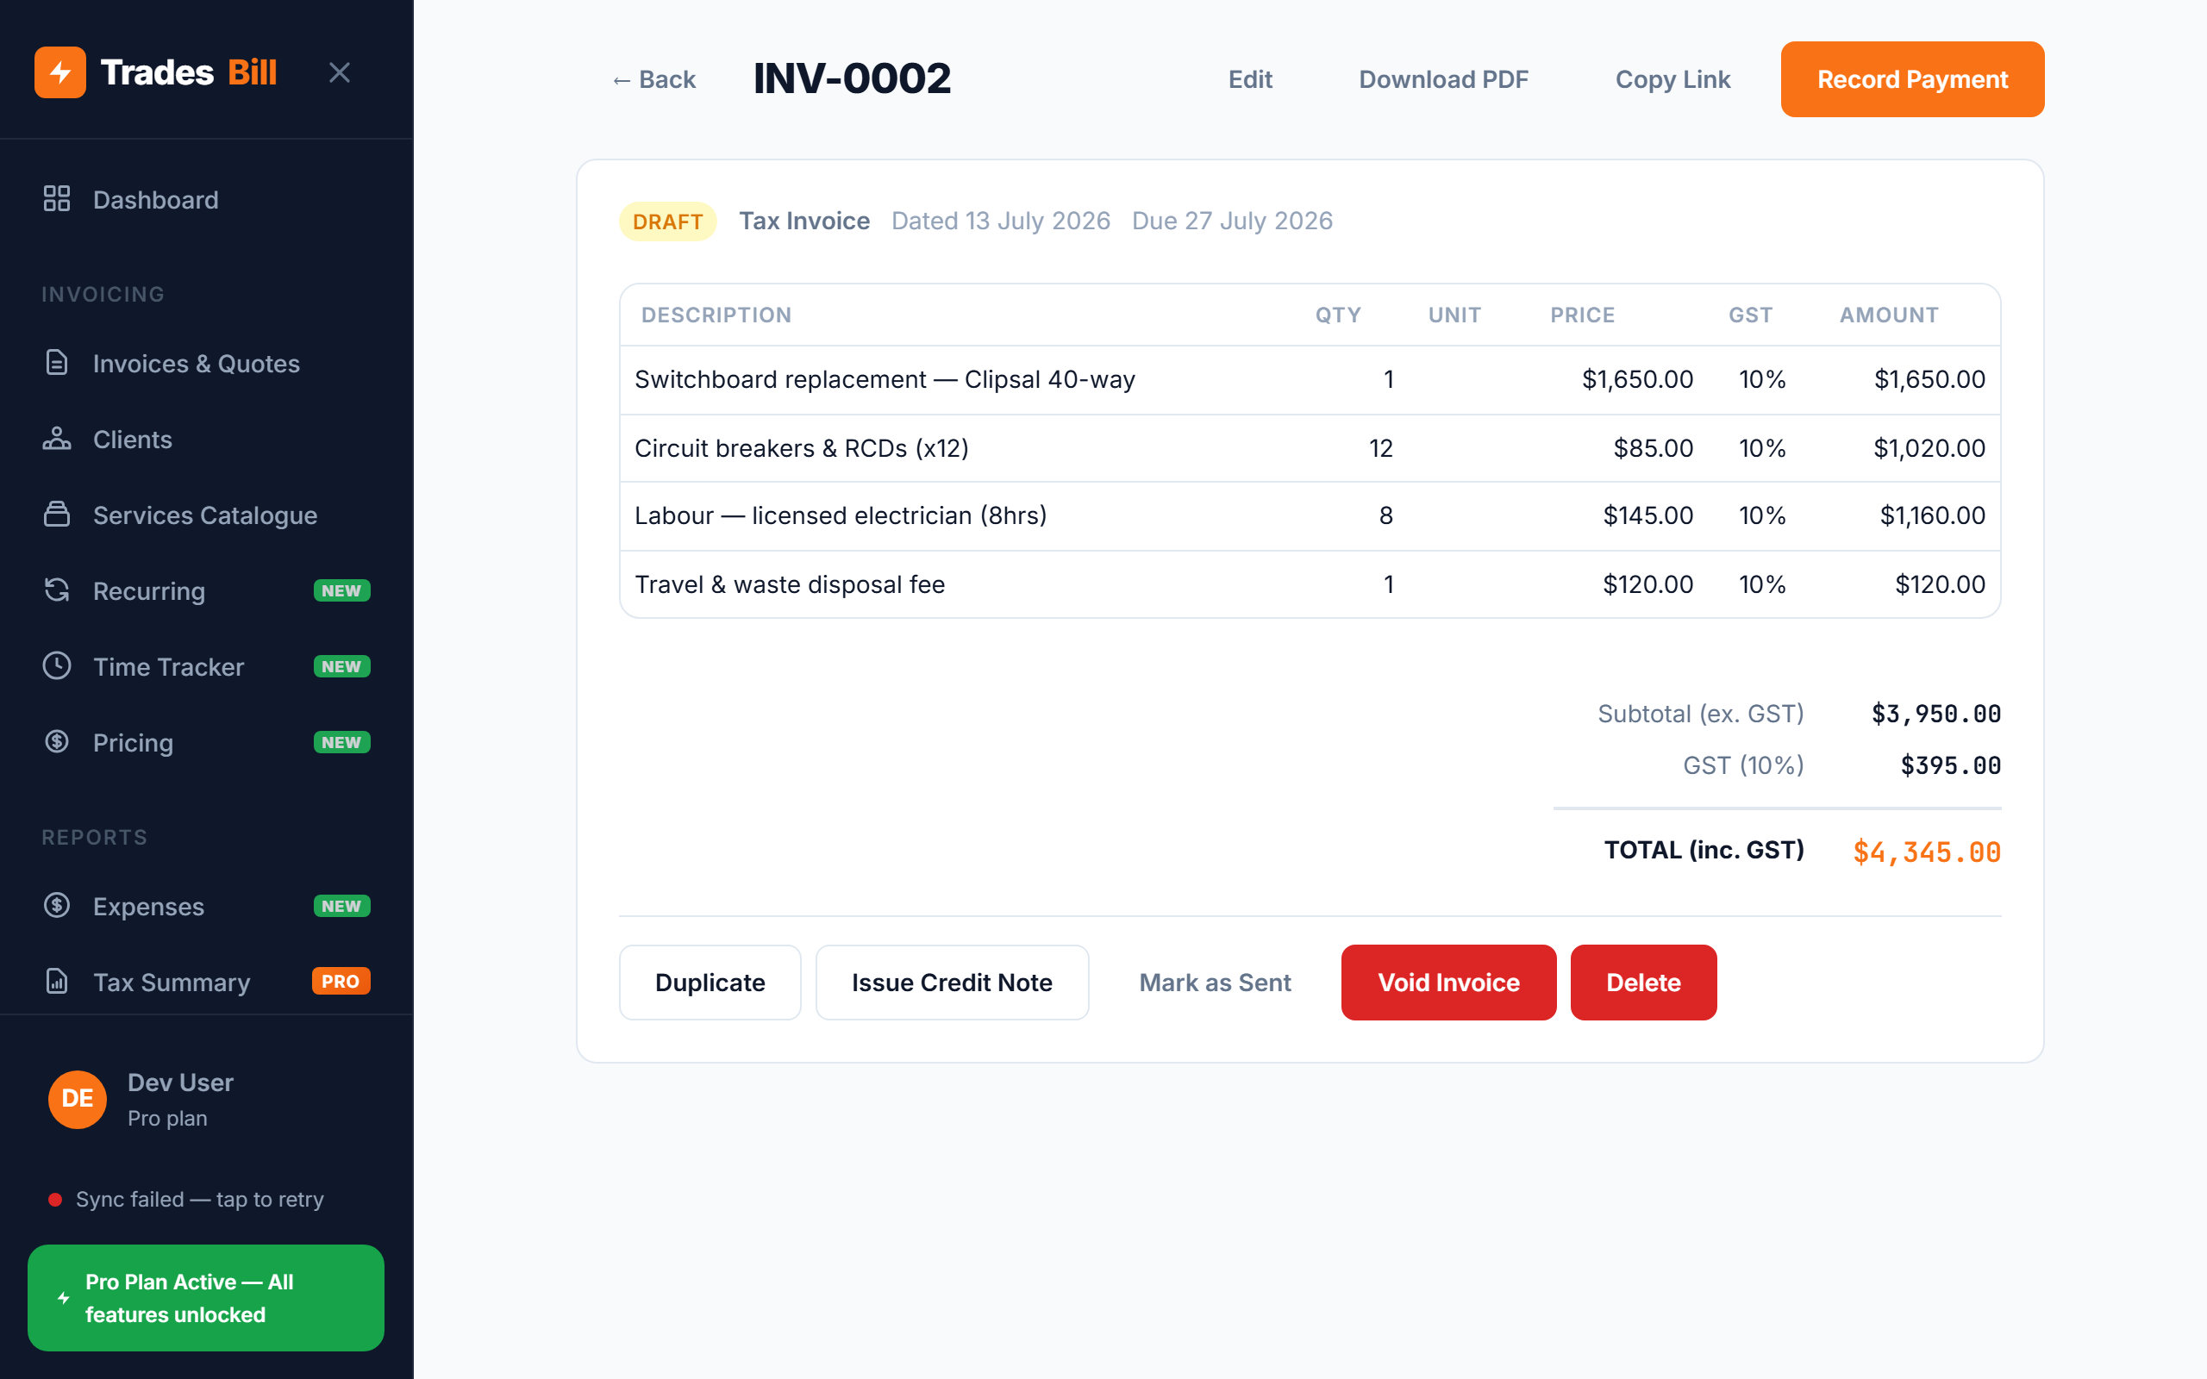2207x1379 pixels.
Task: Close the sidebar with the X icon
Action: pyautogui.click(x=340, y=72)
